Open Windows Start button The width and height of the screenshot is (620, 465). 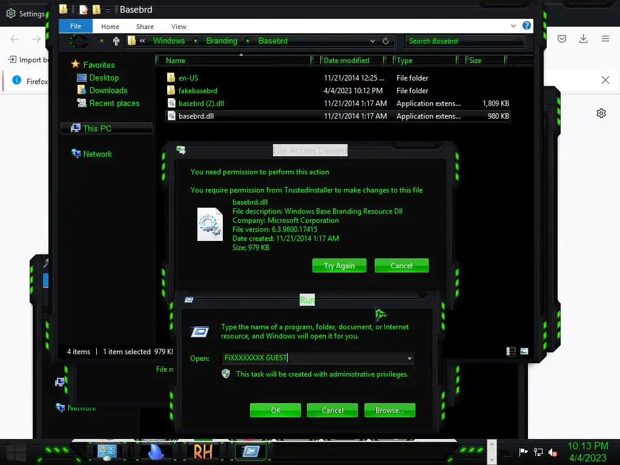click(16, 452)
